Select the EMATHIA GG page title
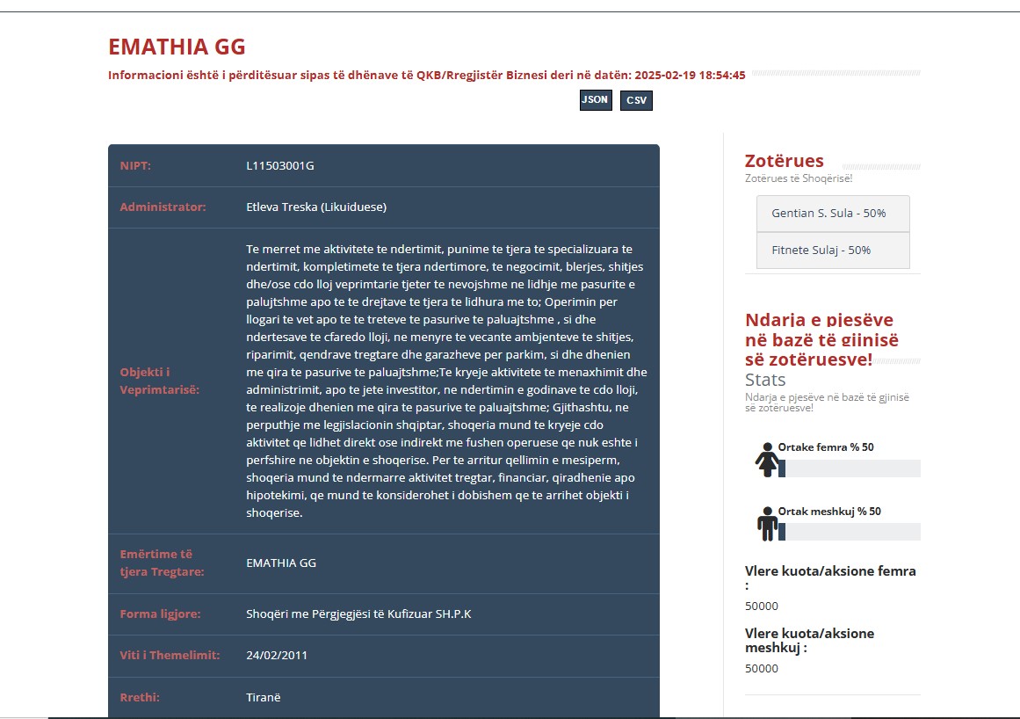This screenshot has width=1020, height=719. pos(177,47)
